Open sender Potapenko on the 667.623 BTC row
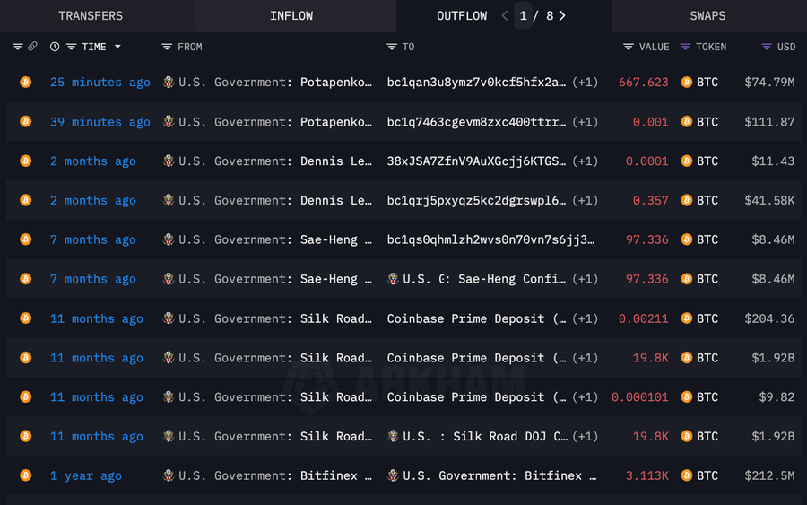 tap(335, 83)
